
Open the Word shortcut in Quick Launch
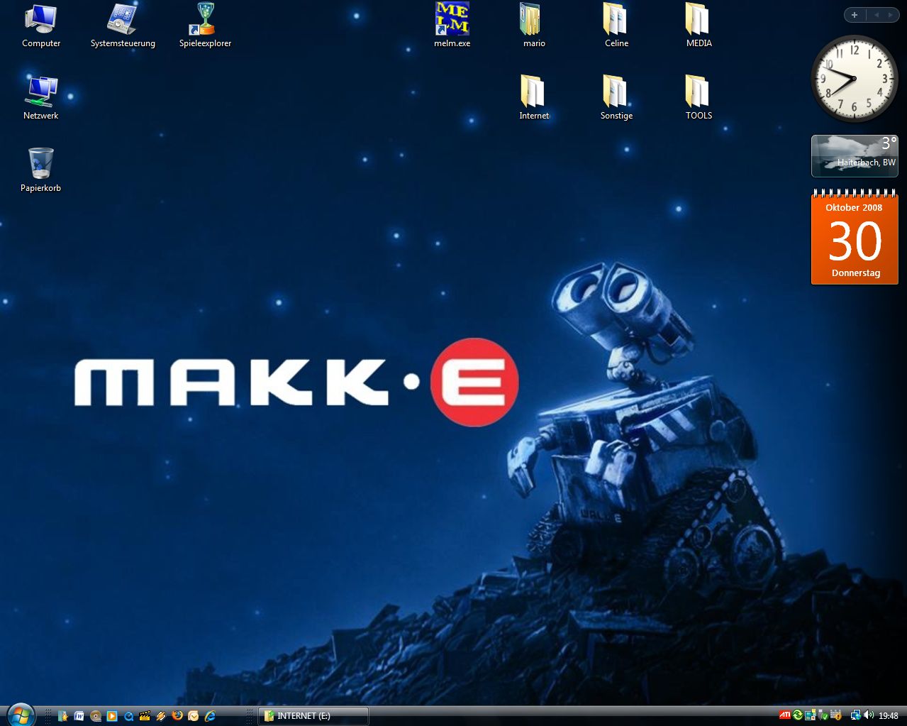tap(79, 716)
